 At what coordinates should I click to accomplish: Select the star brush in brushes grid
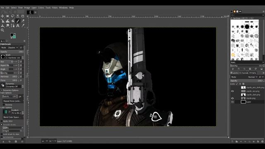coord(252,26)
